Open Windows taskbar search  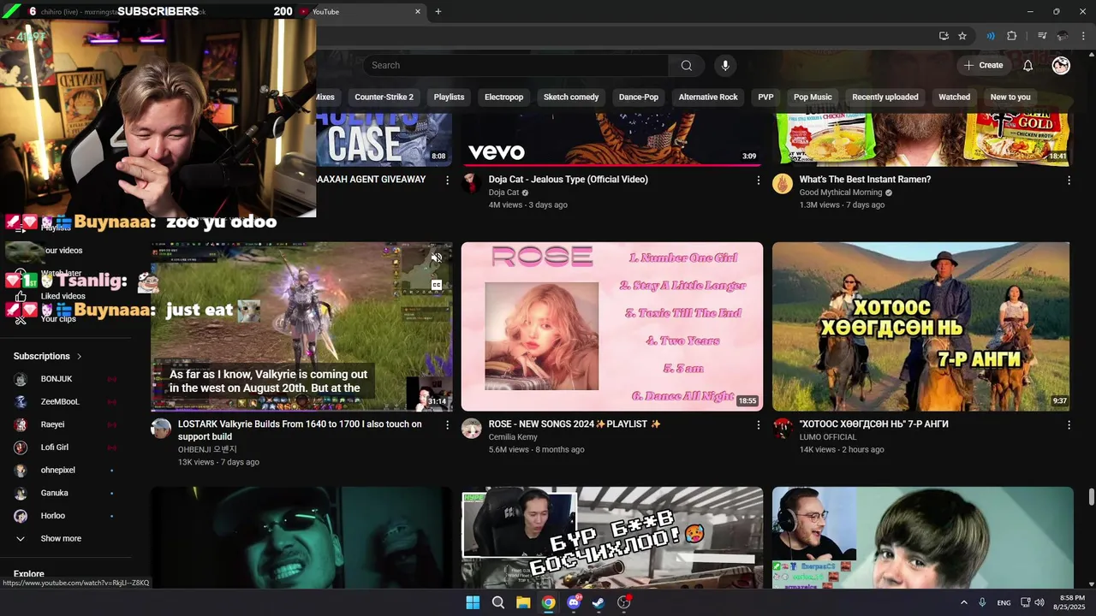[x=497, y=602]
